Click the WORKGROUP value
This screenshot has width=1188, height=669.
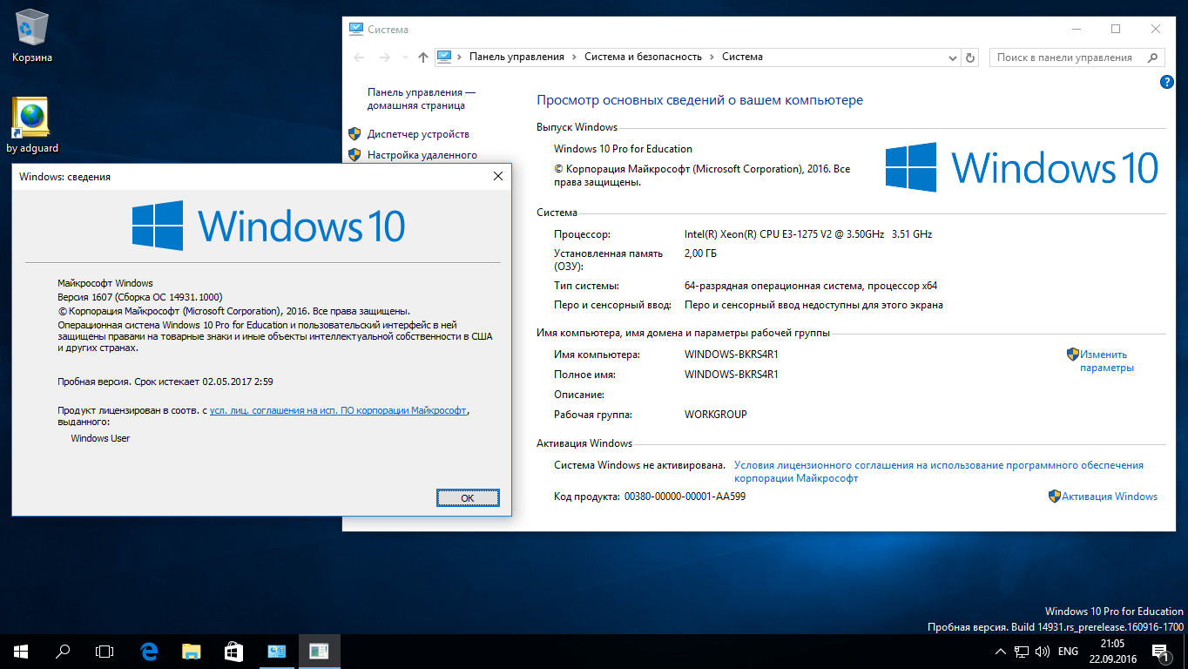coord(716,415)
